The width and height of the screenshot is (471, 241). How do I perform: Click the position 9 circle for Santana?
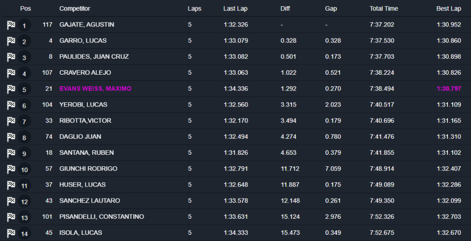24,154
